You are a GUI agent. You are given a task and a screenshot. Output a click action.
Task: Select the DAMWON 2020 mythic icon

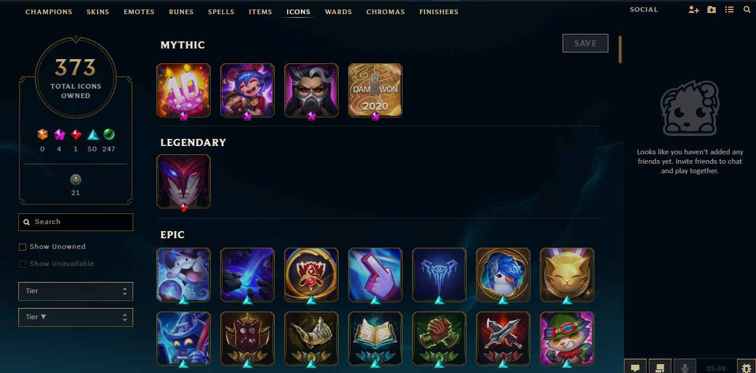tap(375, 90)
